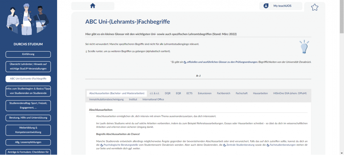Open Übersicht Lehrämter sidebar item
The image size is (344, 155).
point(28,66)
